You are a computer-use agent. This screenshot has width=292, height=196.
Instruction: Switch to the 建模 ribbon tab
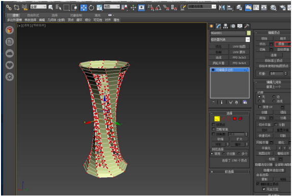tap(15, 15)
